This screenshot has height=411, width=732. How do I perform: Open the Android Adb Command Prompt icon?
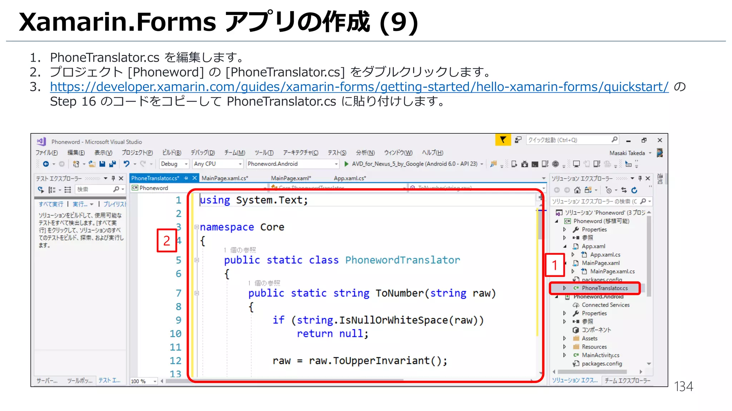[535, 164]
